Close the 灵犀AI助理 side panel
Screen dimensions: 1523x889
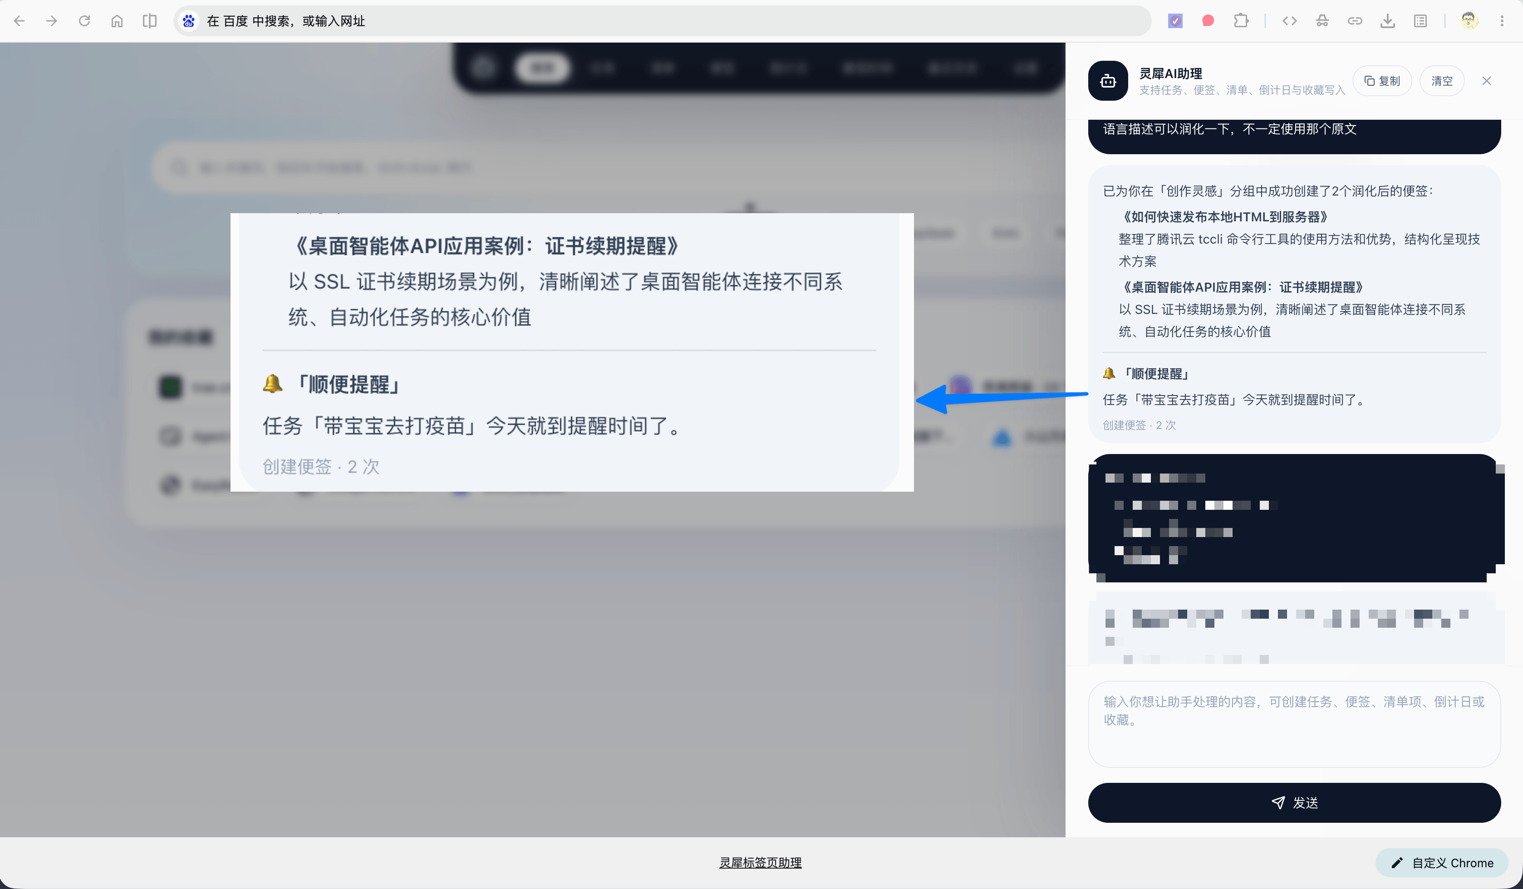coord(1487,81)
